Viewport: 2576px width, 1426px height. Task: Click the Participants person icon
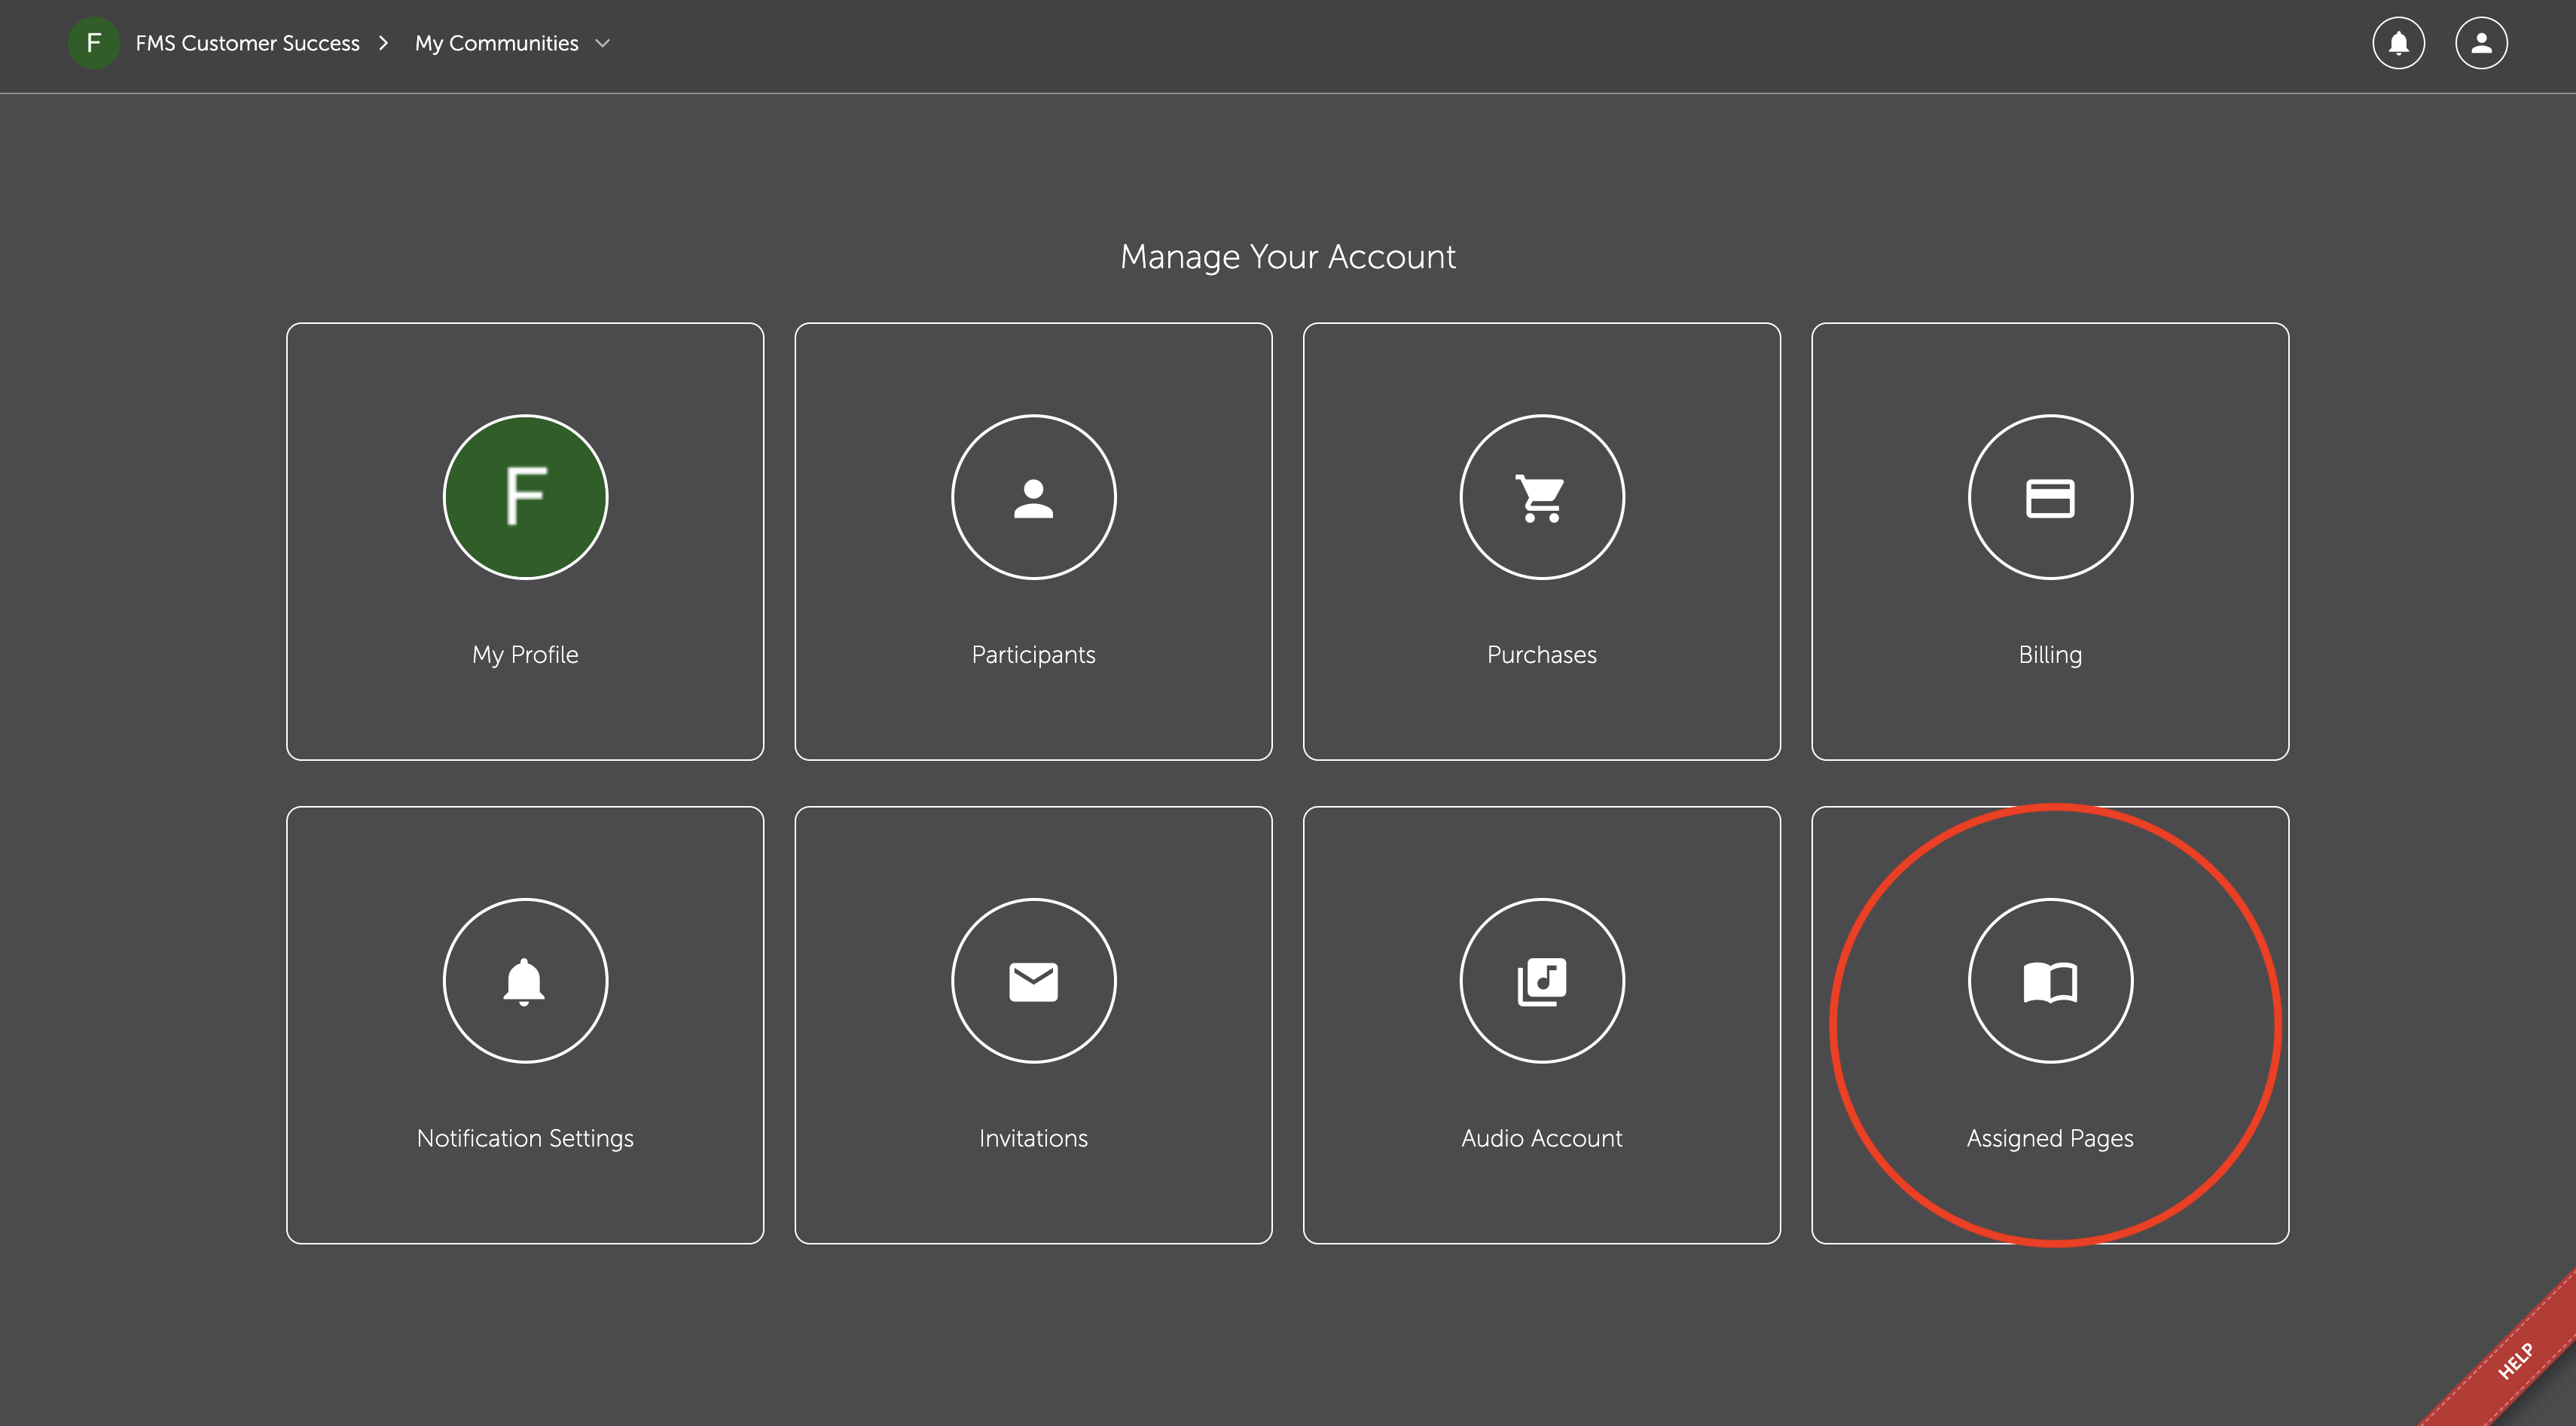1033,497
